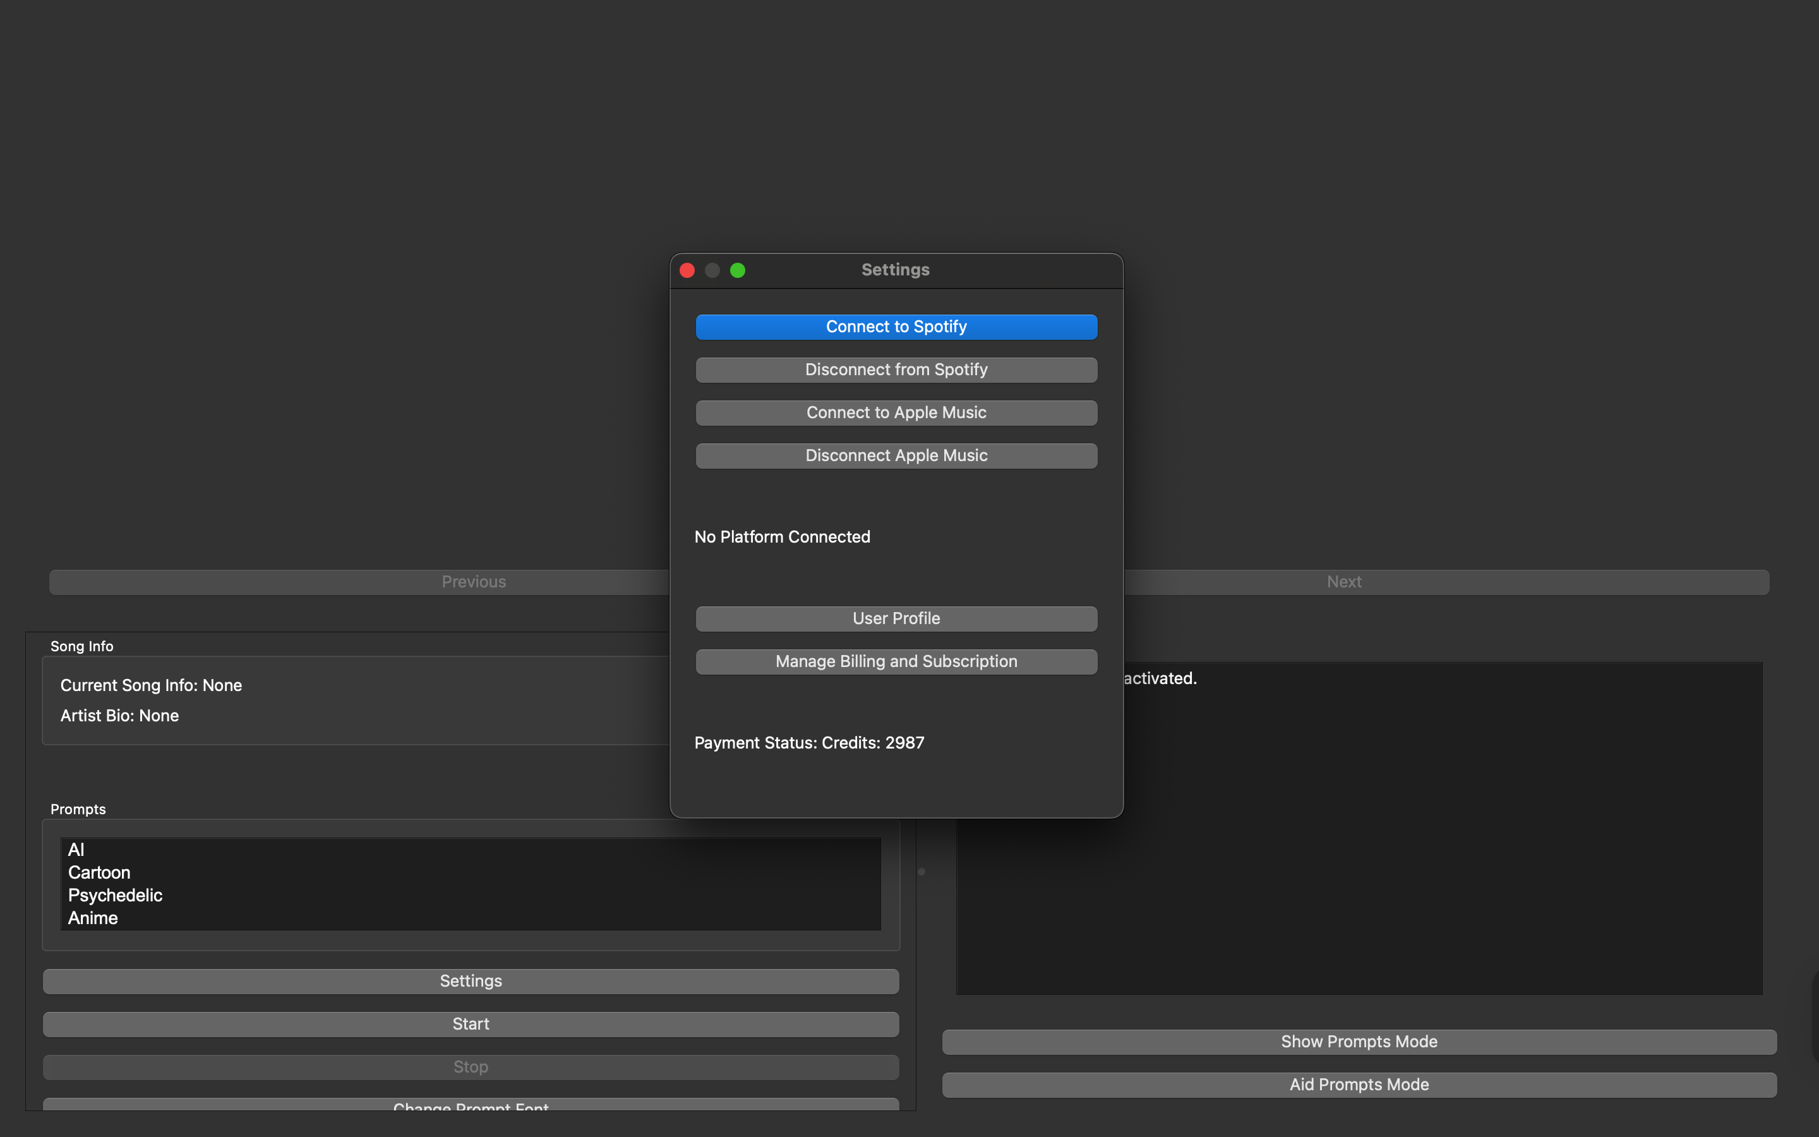
Task: Pick Anime from Prompts list
Action: tap(93, 918)
